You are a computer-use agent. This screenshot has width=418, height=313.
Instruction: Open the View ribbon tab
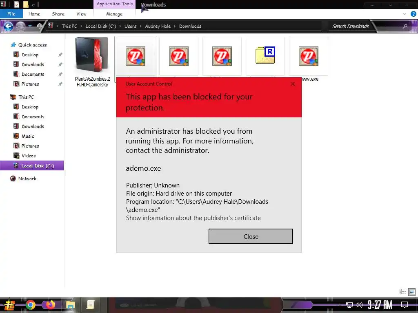81,14
